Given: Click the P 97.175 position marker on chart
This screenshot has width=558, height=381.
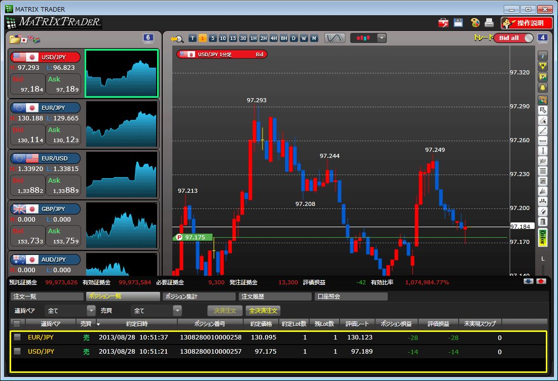Looking at the screenshot, I should coord(193,237).
